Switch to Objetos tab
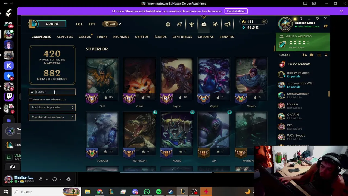 click(x=142, y=37)
